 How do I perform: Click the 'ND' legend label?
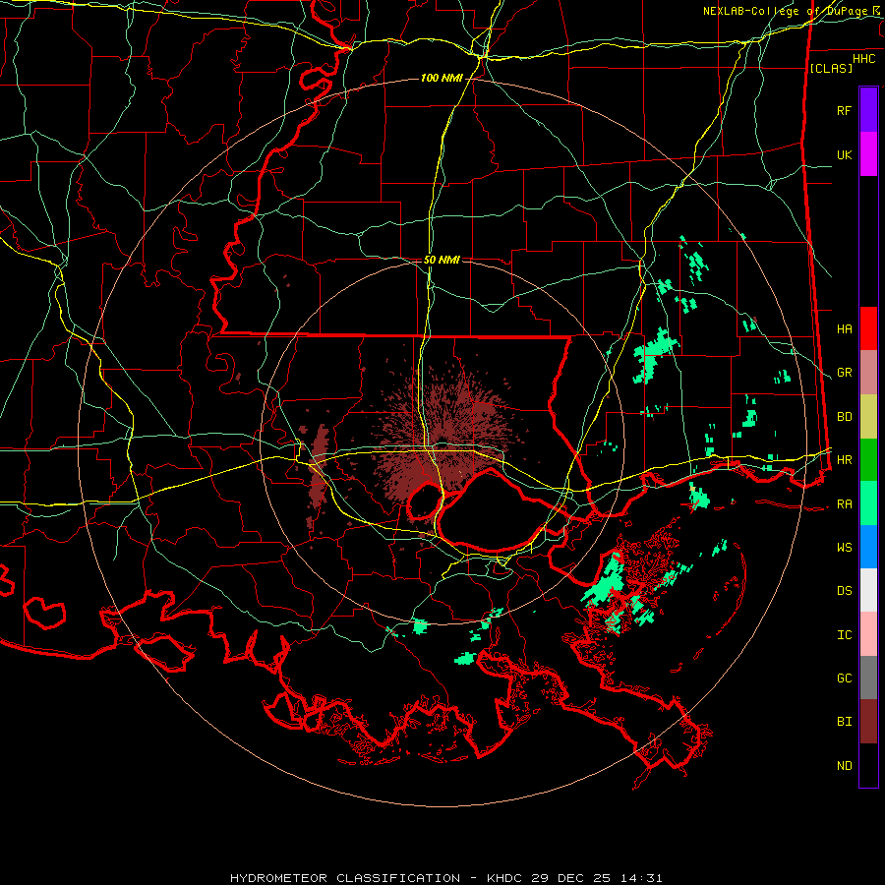pyautogui.click(x=845, y=766)
